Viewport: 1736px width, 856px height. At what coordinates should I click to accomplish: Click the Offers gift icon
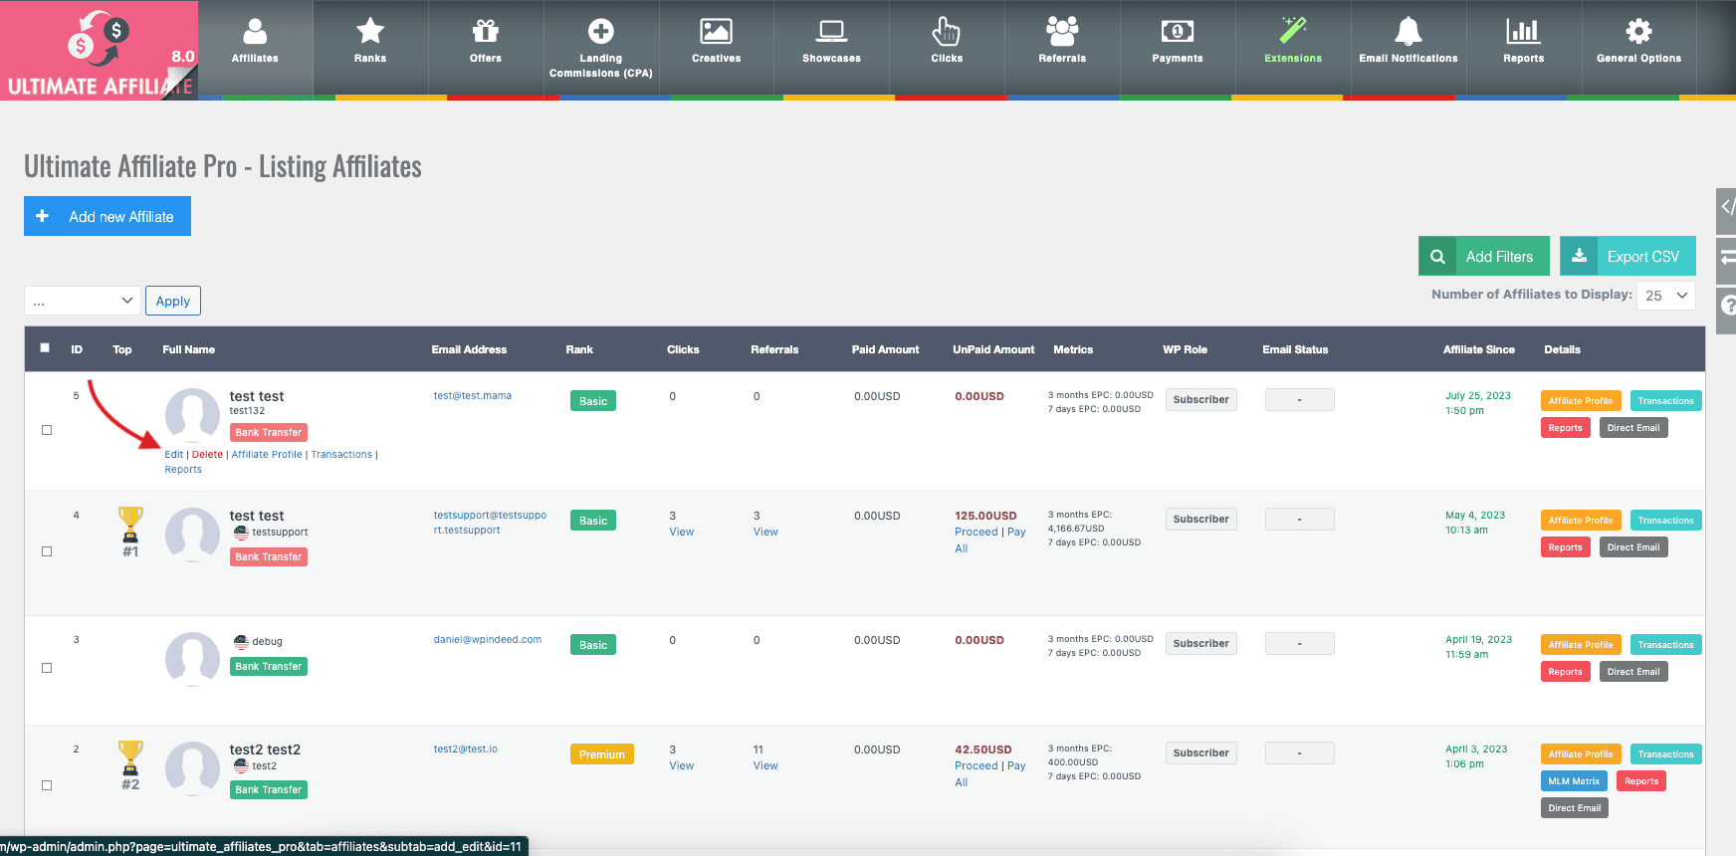click(x=486, y=32)
